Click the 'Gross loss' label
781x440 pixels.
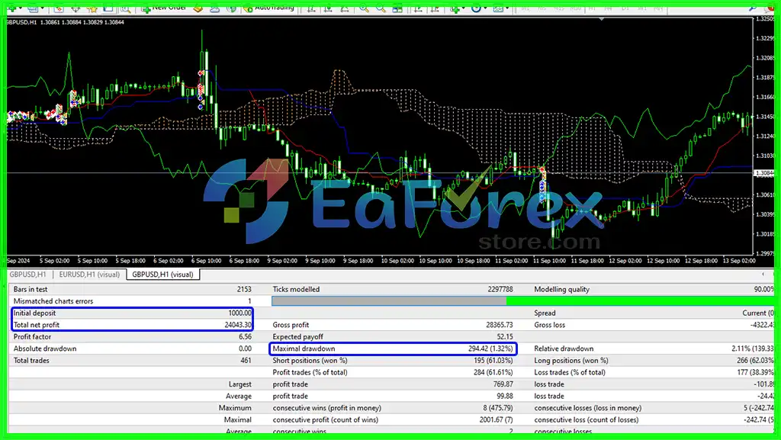(x=549, y=325)
